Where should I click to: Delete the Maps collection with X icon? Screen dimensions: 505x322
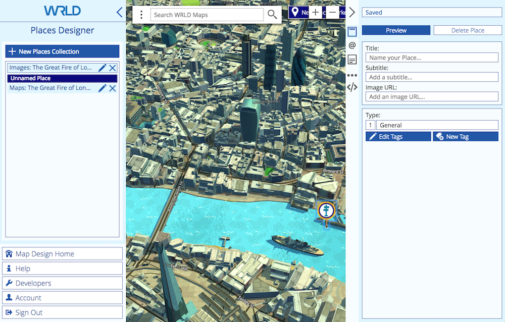[x=113, y=88]
